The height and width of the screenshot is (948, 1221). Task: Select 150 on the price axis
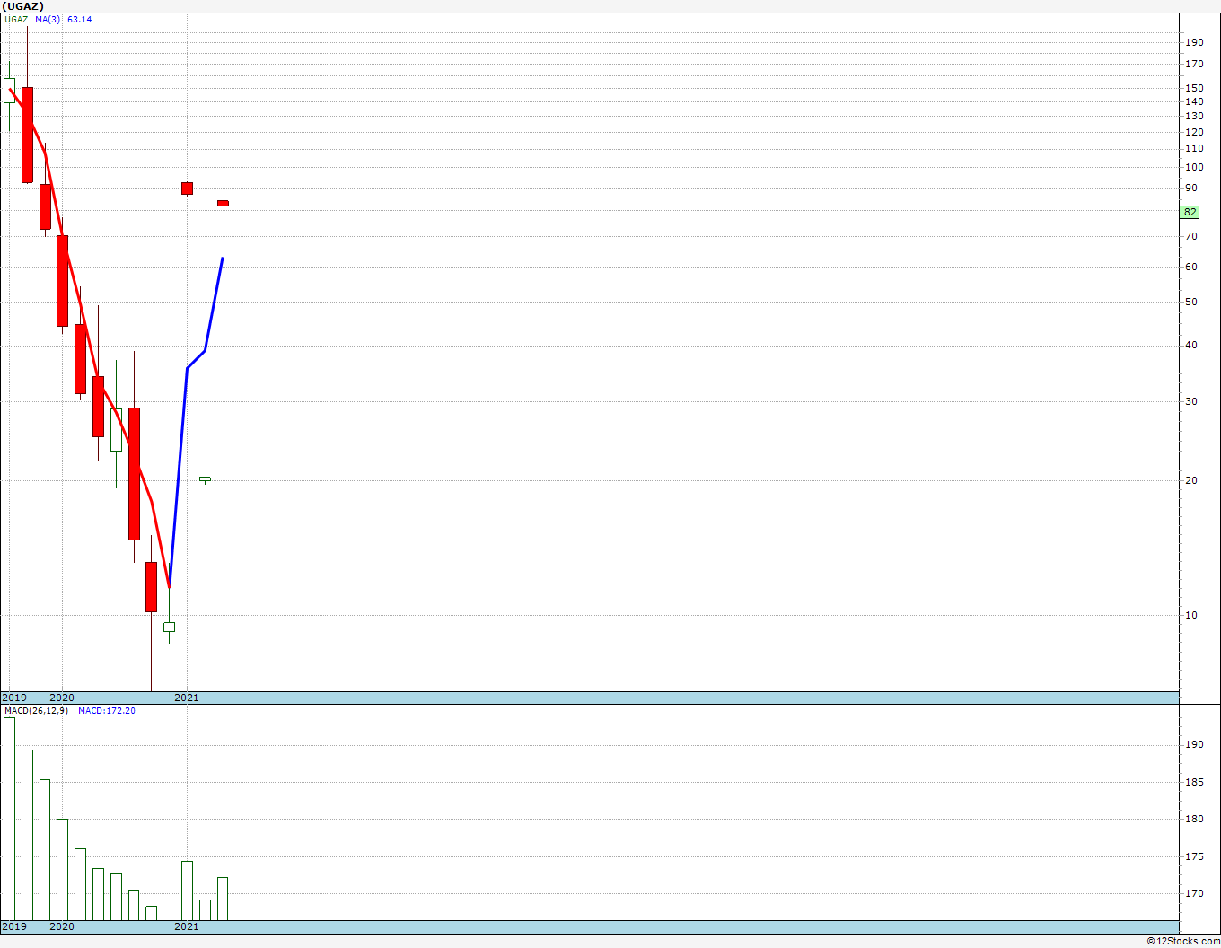pos(1194,88)
